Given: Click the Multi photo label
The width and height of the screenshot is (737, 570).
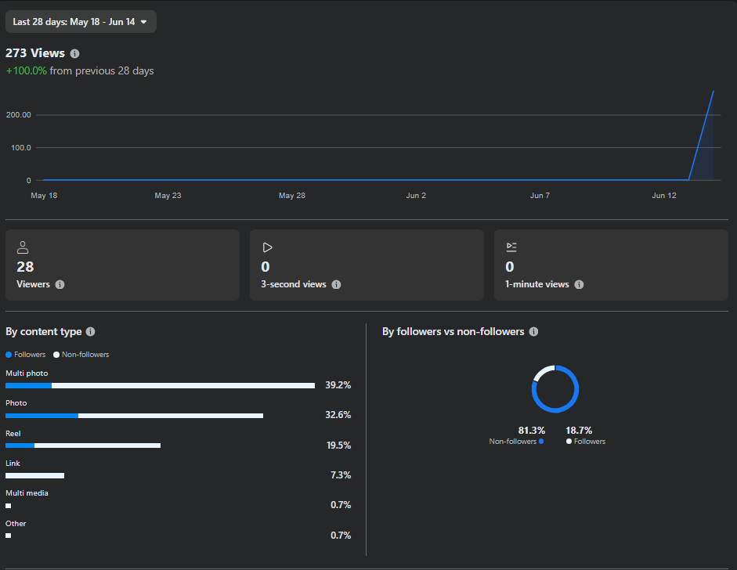Looking at the screenshot, I should [27, 373].
